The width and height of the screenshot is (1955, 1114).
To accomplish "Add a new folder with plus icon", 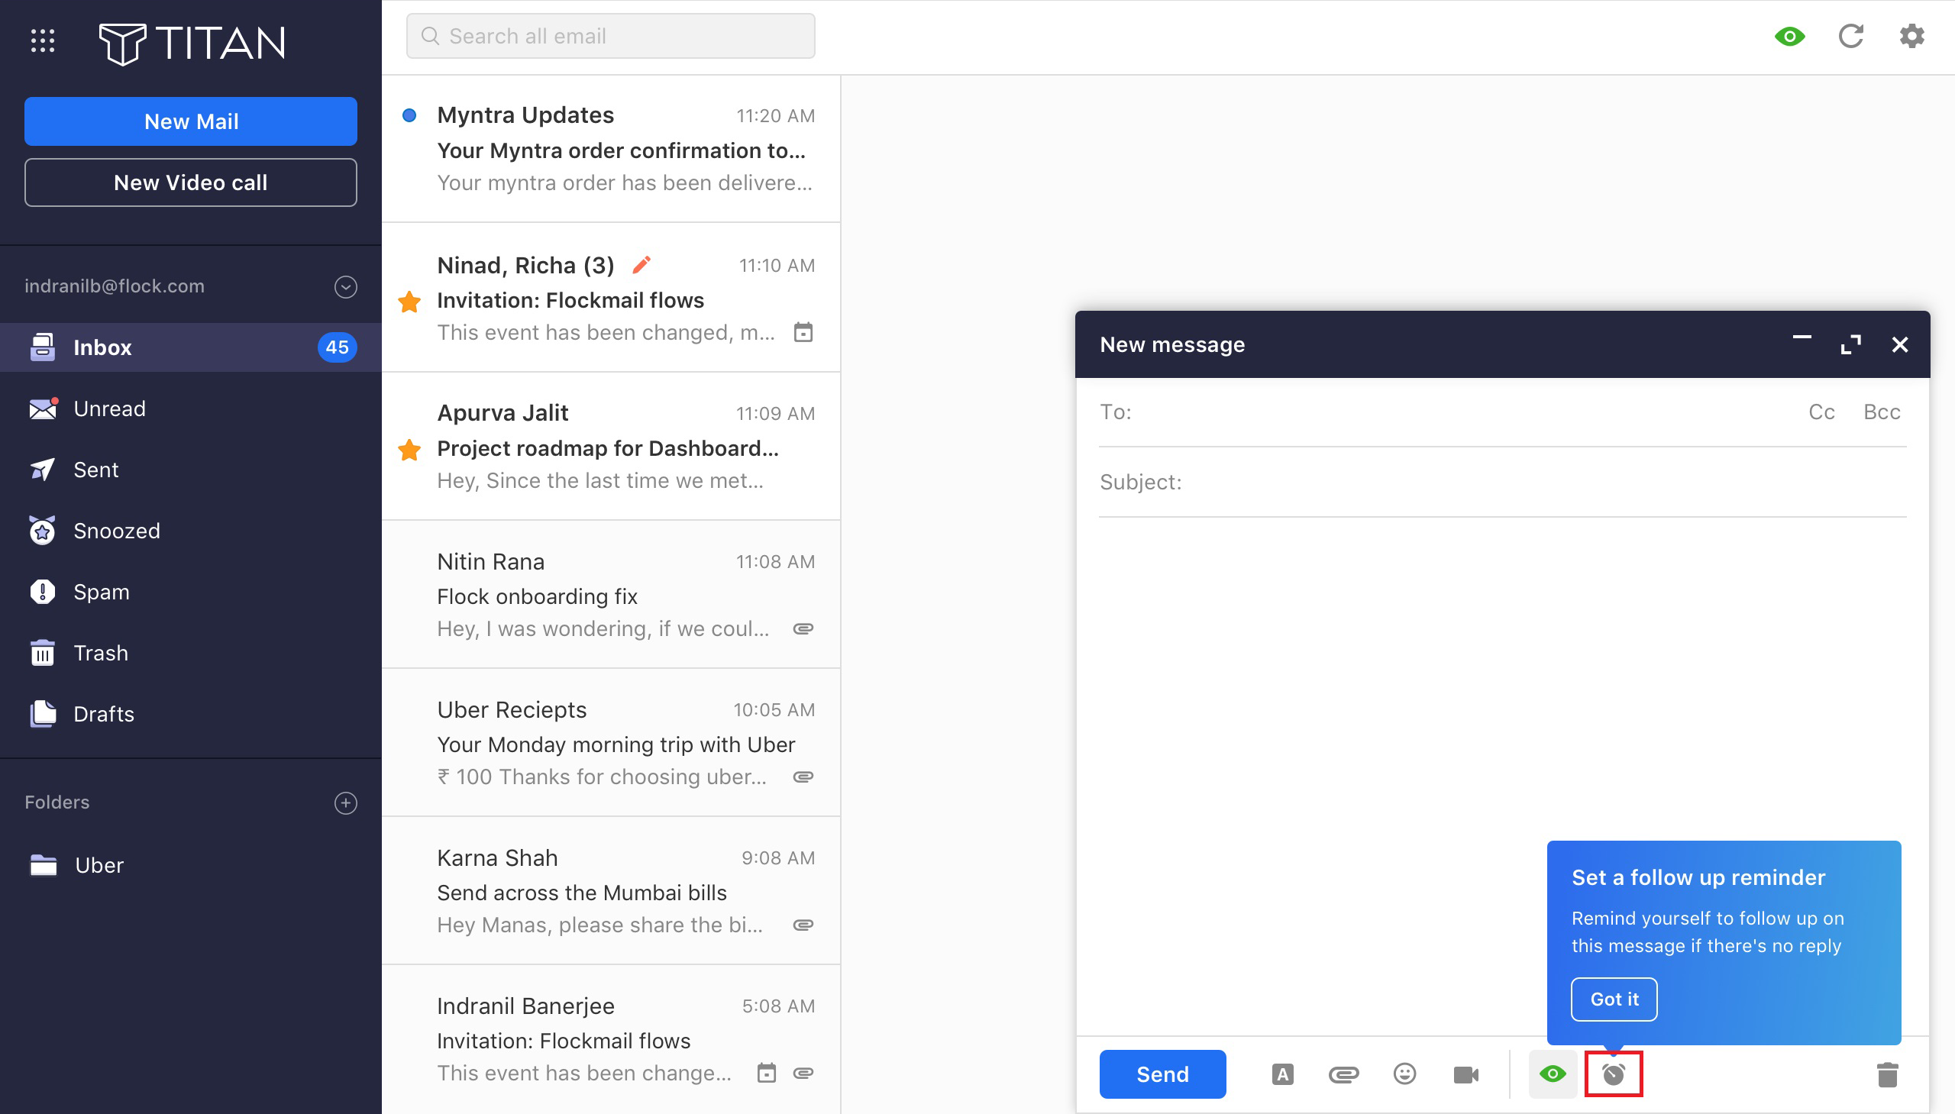I will [346, 802].
